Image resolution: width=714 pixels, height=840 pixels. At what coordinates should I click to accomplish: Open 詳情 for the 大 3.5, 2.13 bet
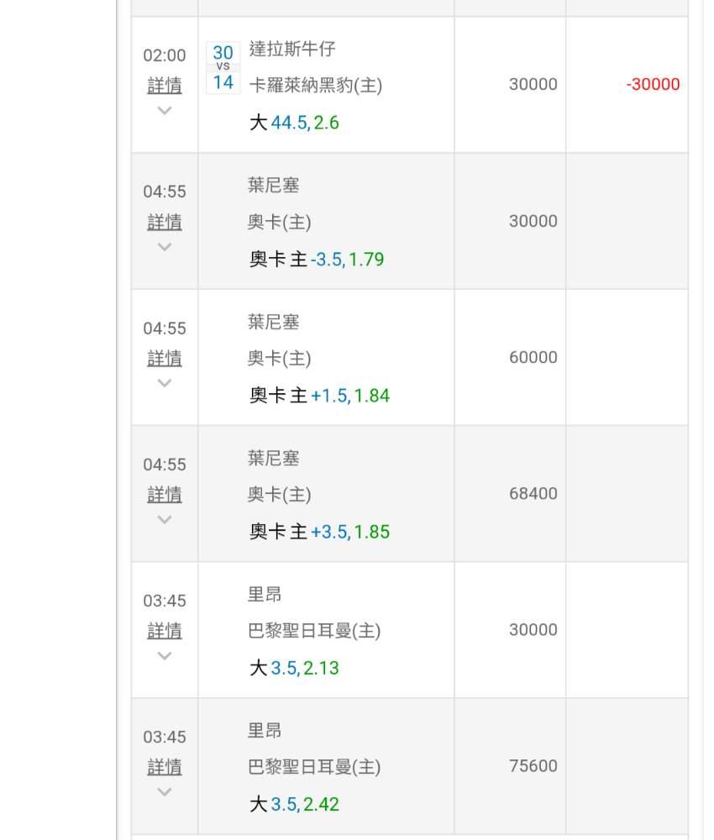point(165,631)
